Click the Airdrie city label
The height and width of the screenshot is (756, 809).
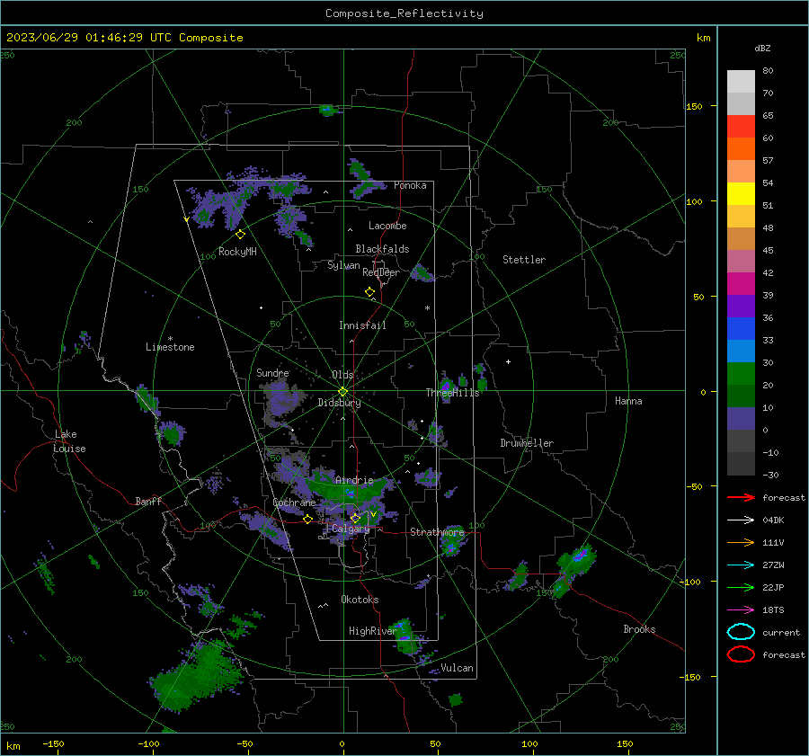tap(354, 480)
